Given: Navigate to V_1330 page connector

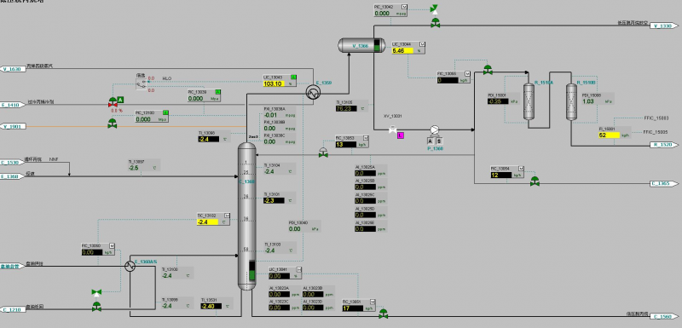Looking at the screenshot, I should (x=664, y=26).
